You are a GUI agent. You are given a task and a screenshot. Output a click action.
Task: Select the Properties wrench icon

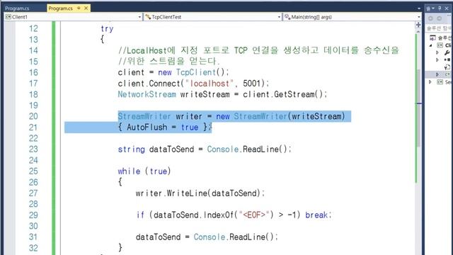pos(447,52)
